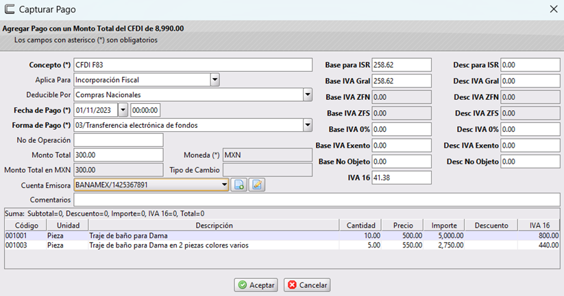Click the Moneda field showing MXN
Image resolution: width=564 pixels, height=296 pixels.
[267, 155]
